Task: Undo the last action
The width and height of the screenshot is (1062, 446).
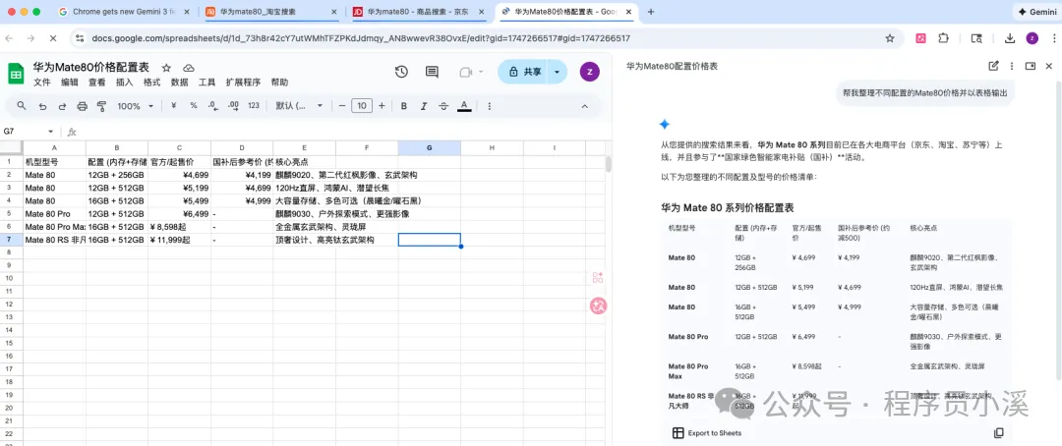Action: tap(42, 105)
